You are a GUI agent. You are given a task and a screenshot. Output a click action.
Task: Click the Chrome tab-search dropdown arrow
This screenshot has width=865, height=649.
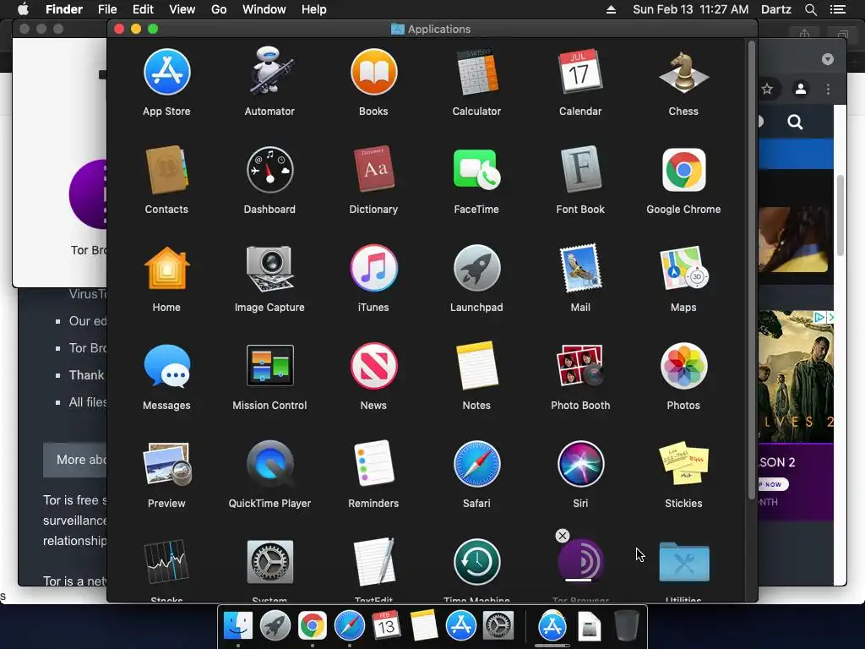tap(828, 59)
